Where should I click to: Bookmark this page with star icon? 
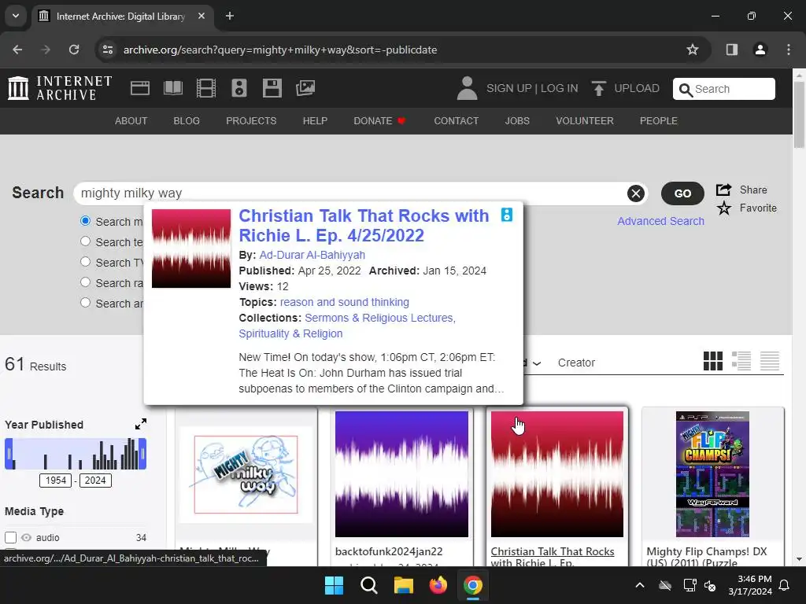pyautogui.click(x=693, y=50)
